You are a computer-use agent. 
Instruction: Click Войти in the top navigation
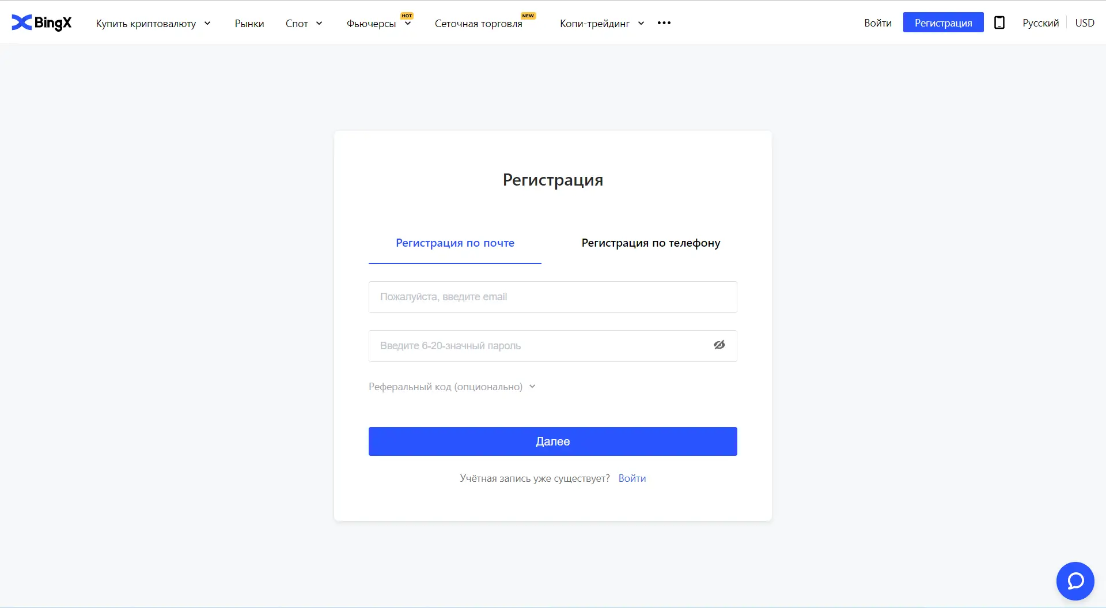pos(877,23)
